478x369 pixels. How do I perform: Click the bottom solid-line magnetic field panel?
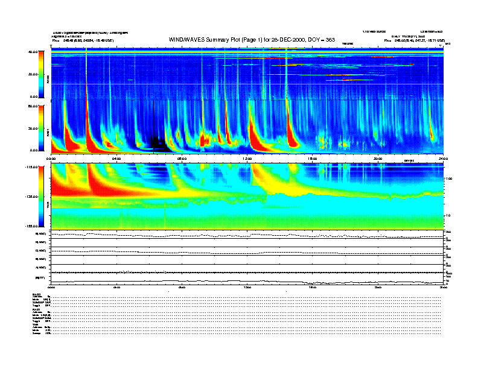coord(247,279)
